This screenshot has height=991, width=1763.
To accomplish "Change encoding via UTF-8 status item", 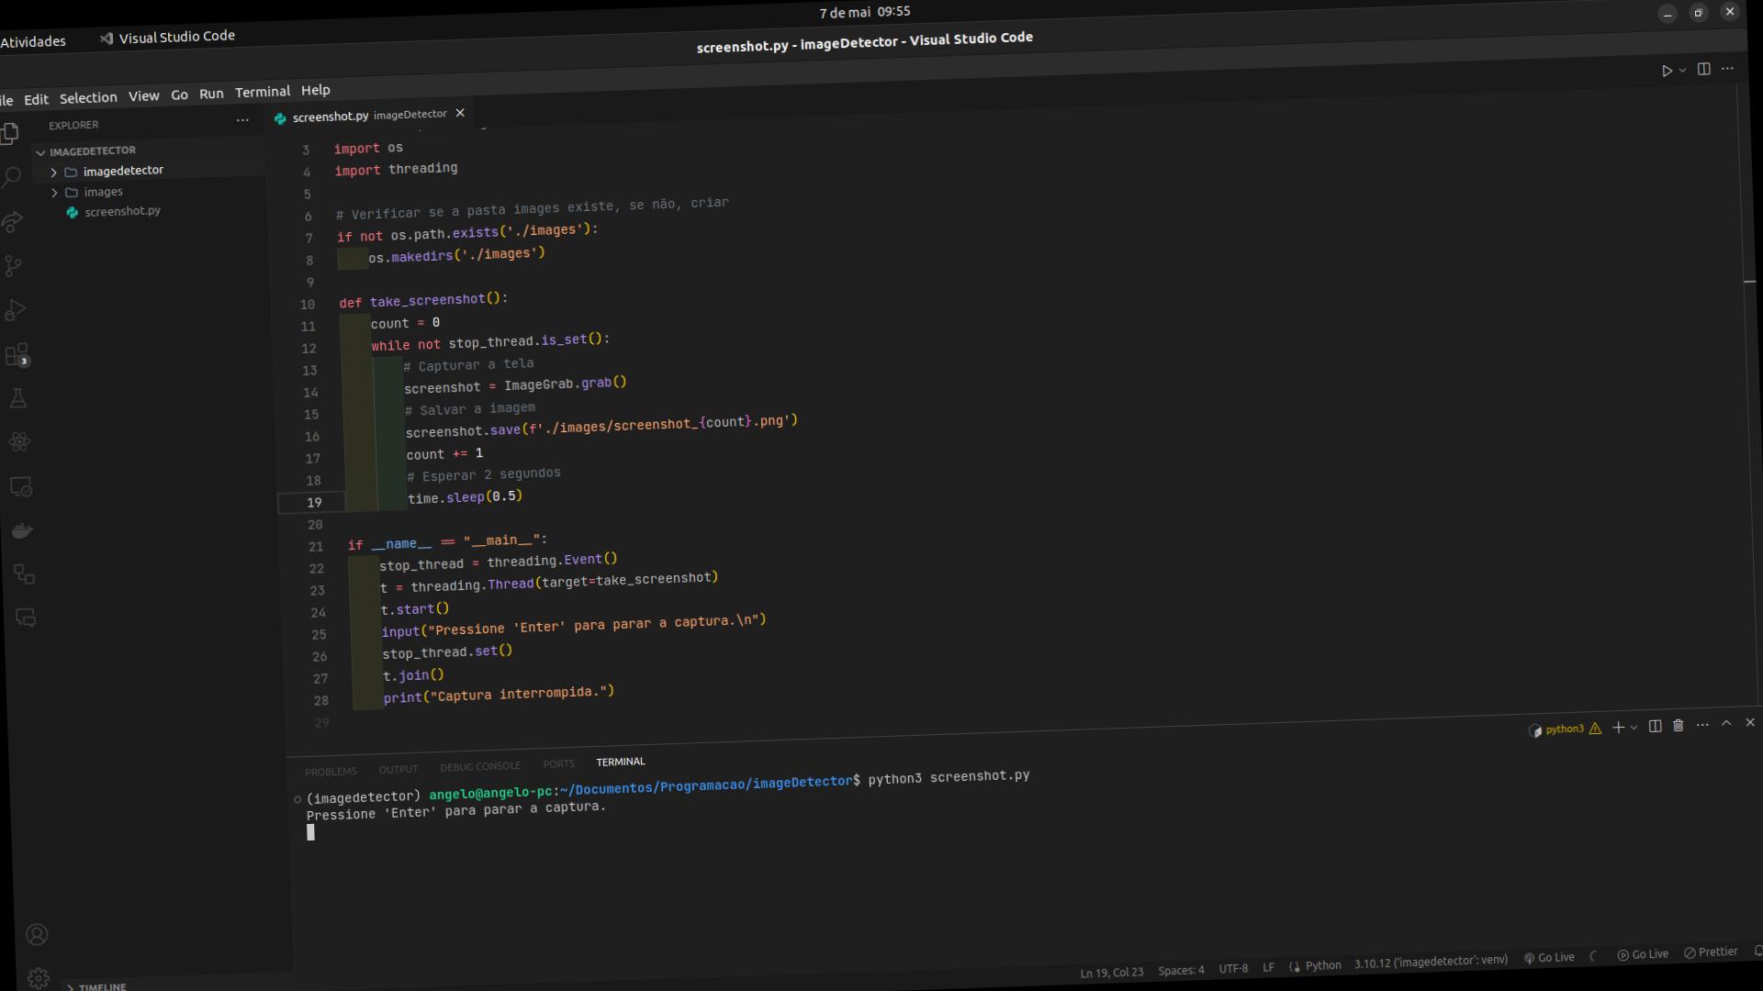I will [x=1233, y=968].
